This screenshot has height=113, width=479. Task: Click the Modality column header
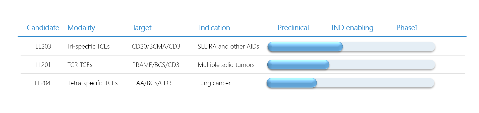click(81, 28)
